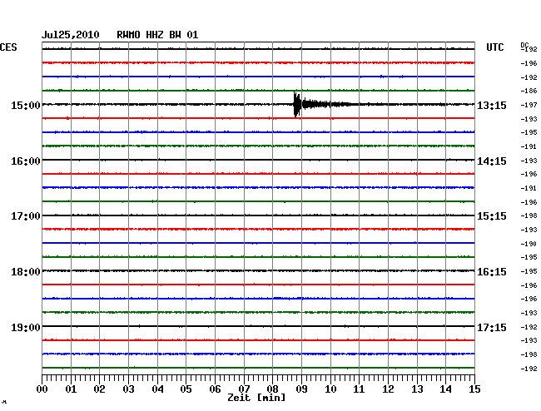This screenshot has height=411, width=541.
Task: Click the "02" minute axis label
Action: tap(99, 389)
